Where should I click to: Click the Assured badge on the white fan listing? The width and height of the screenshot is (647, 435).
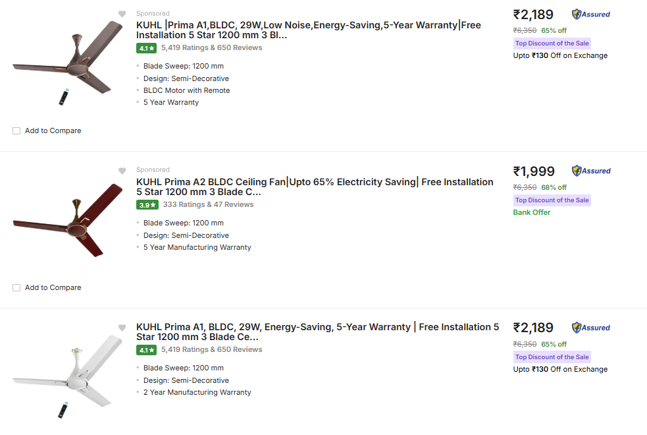click(x=591, y=328)
